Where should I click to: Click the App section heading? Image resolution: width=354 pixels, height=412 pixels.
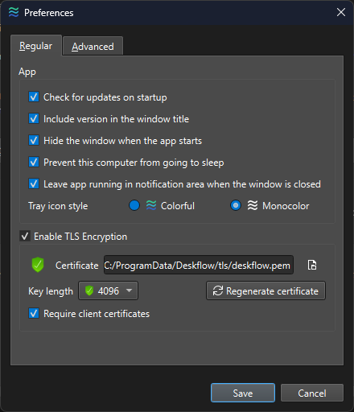(27, 72)
